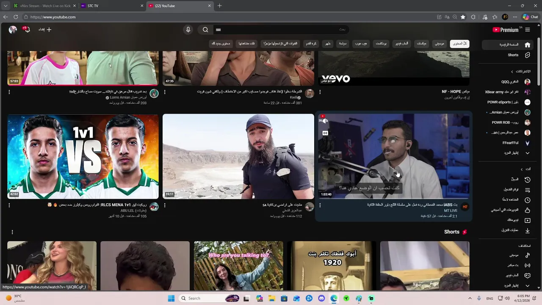Open Downloads in the sidebar
Screen dimensions: 542x305
tap(515, 230)
